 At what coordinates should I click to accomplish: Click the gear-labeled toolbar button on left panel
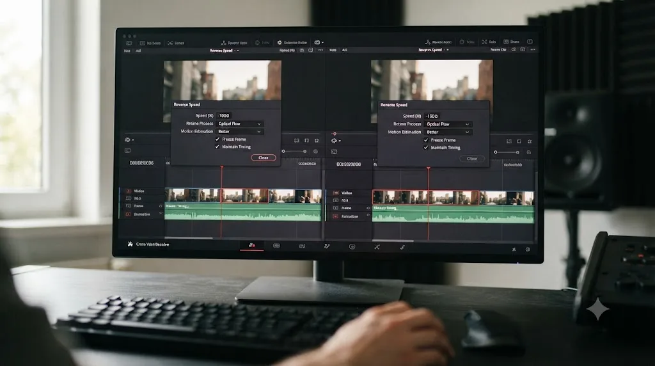pos(292,43)
